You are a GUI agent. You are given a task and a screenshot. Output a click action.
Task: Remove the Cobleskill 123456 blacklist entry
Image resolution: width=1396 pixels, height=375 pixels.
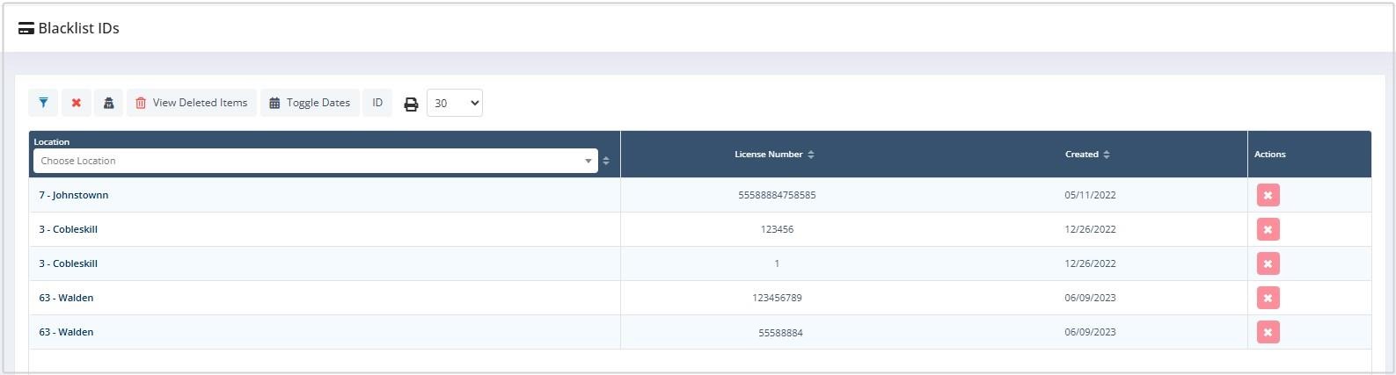1268,229
